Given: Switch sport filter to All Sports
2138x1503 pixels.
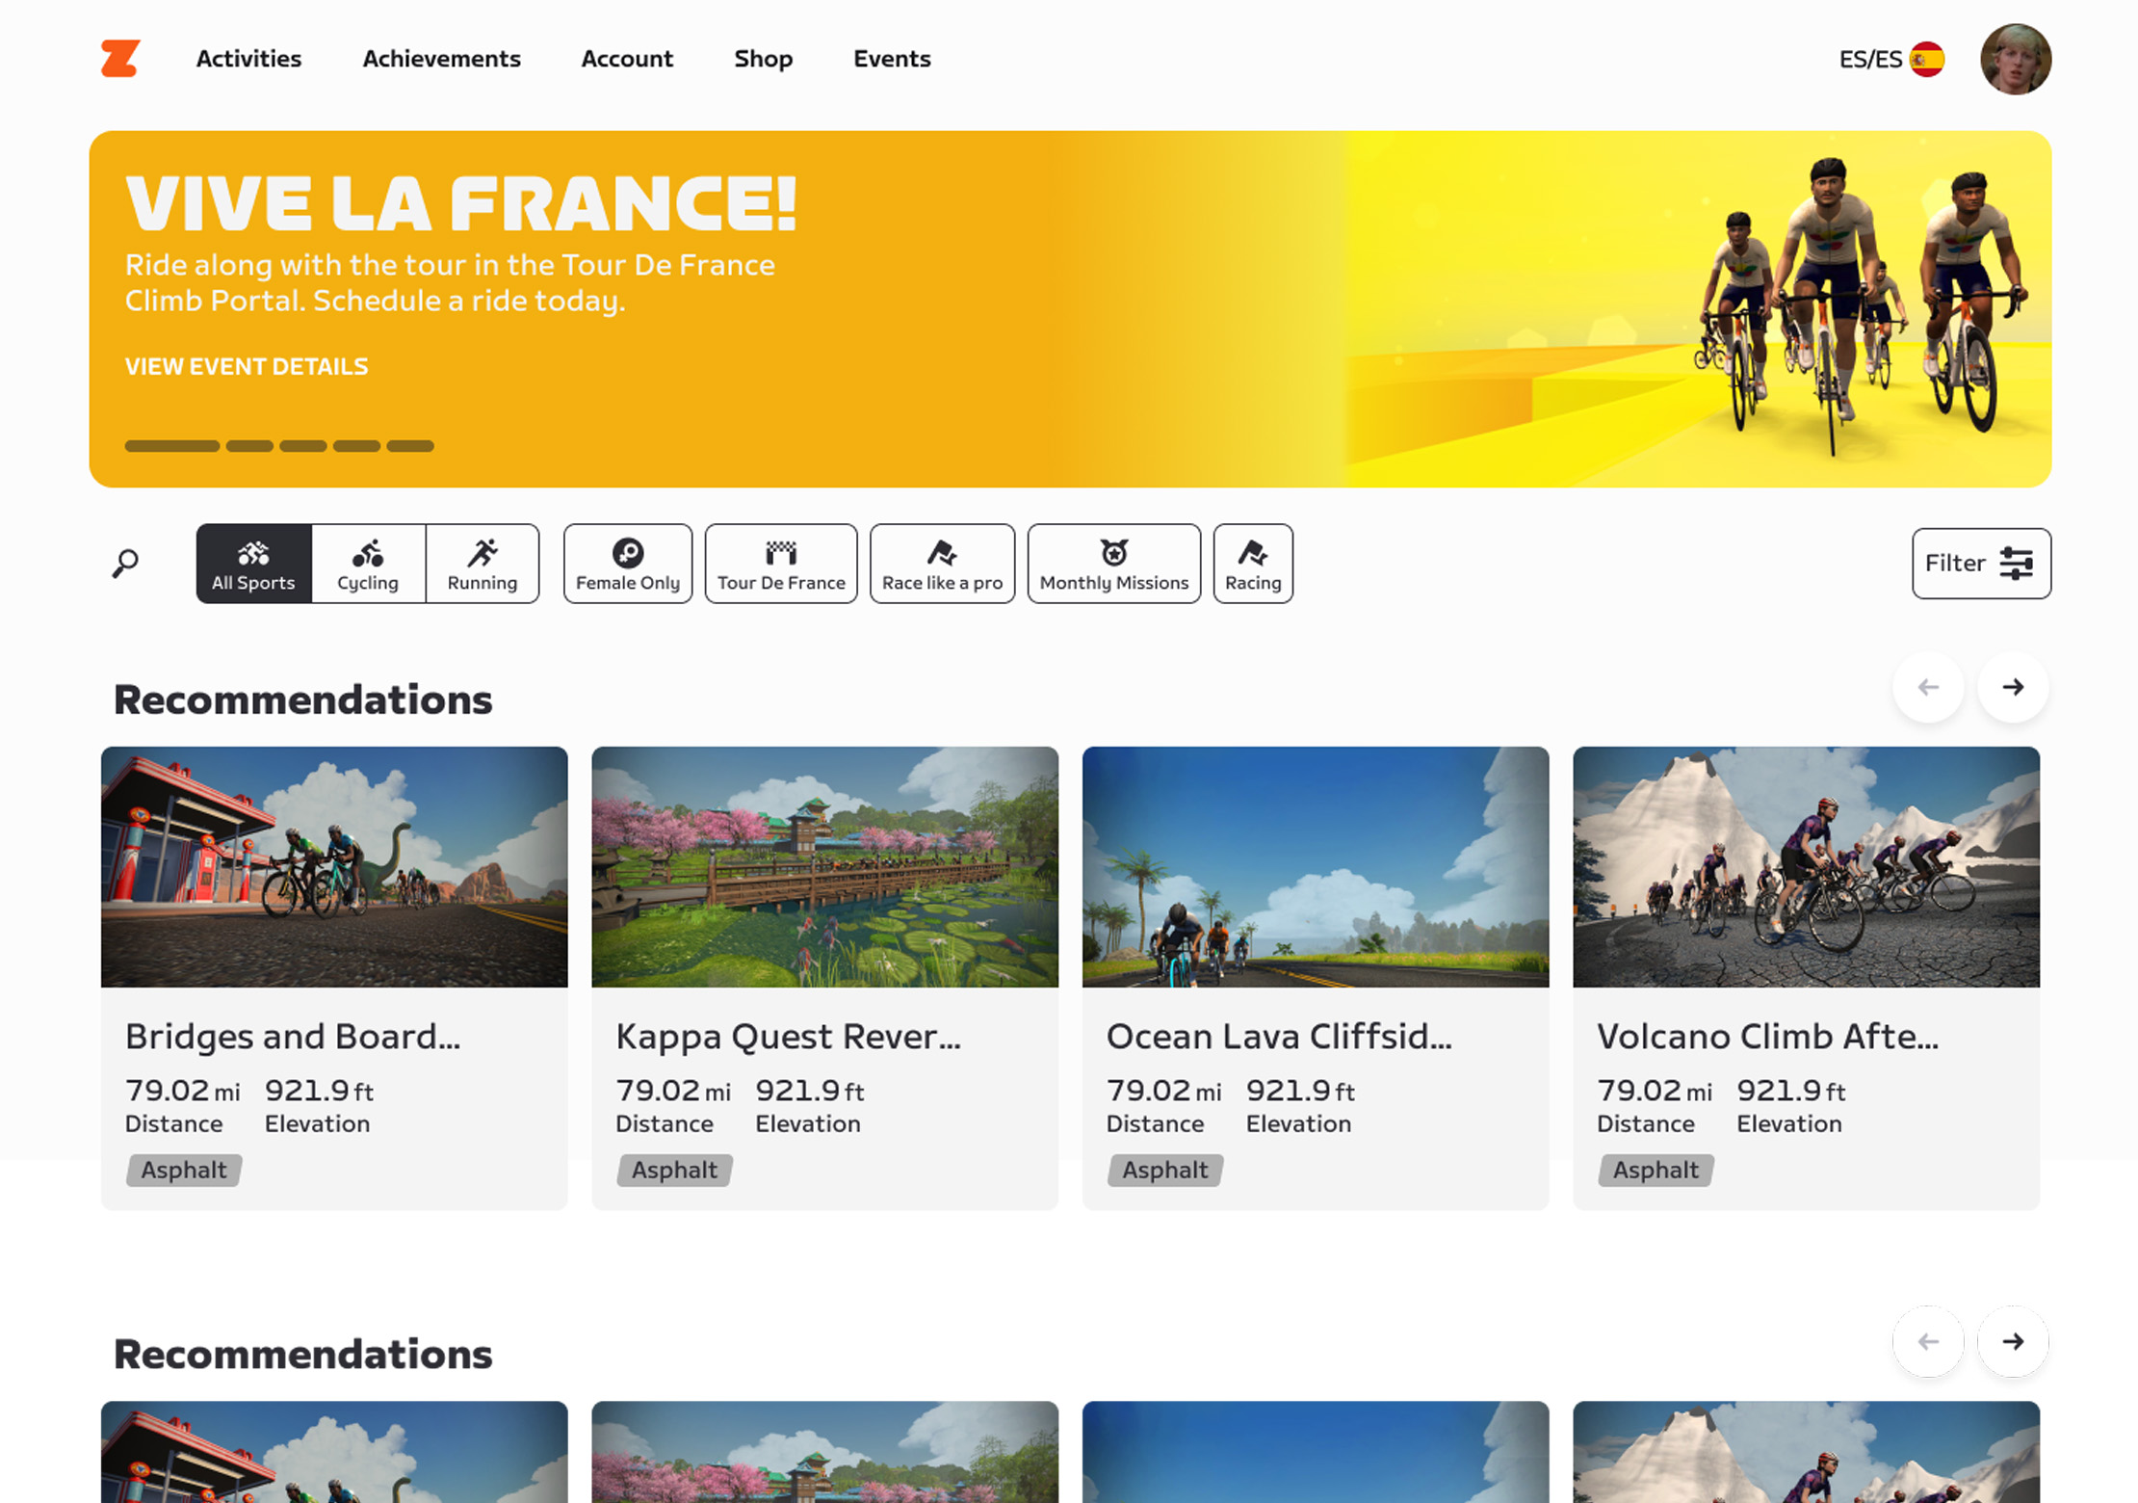Looking at the screenshot, I should tap(253, 564).
